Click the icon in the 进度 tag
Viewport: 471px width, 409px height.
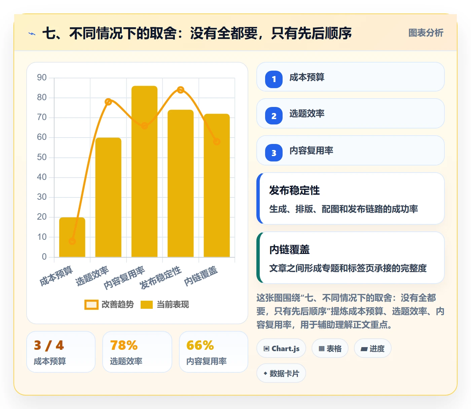(x=364, y=349)
